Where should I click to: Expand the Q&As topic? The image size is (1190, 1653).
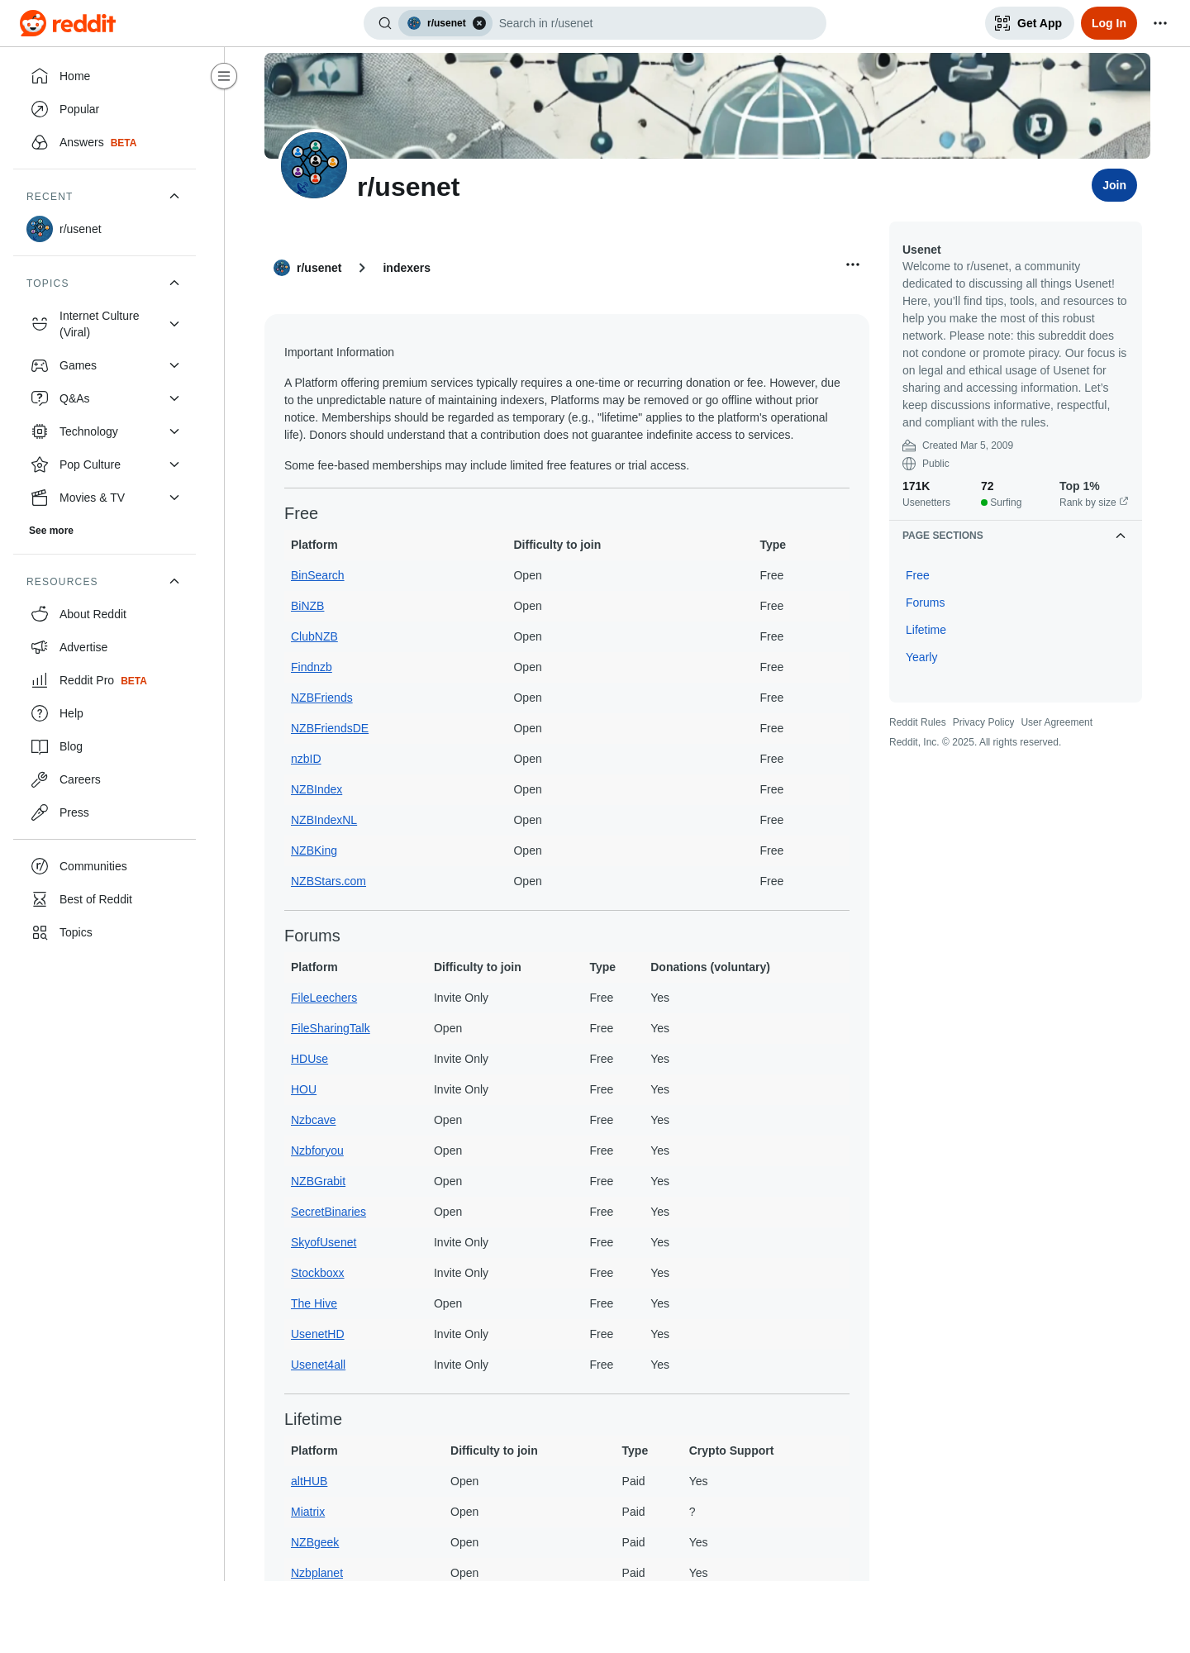[174, 398]
